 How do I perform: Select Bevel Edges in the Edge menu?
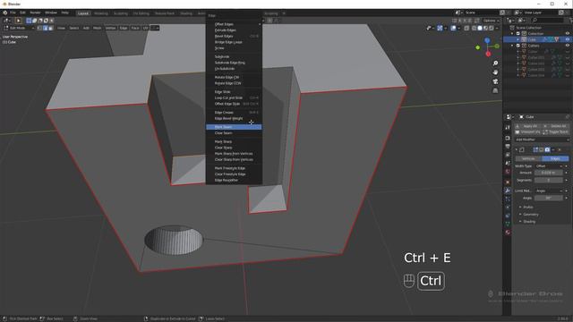pyautogui.click(x=234, y=36)
